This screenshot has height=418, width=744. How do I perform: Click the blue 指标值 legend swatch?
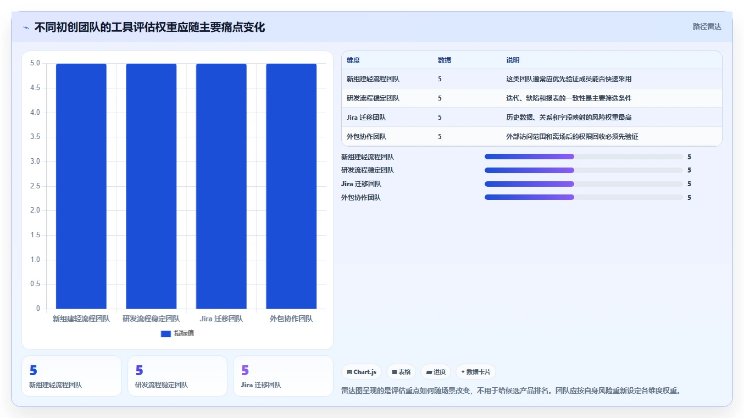(166, 333)
